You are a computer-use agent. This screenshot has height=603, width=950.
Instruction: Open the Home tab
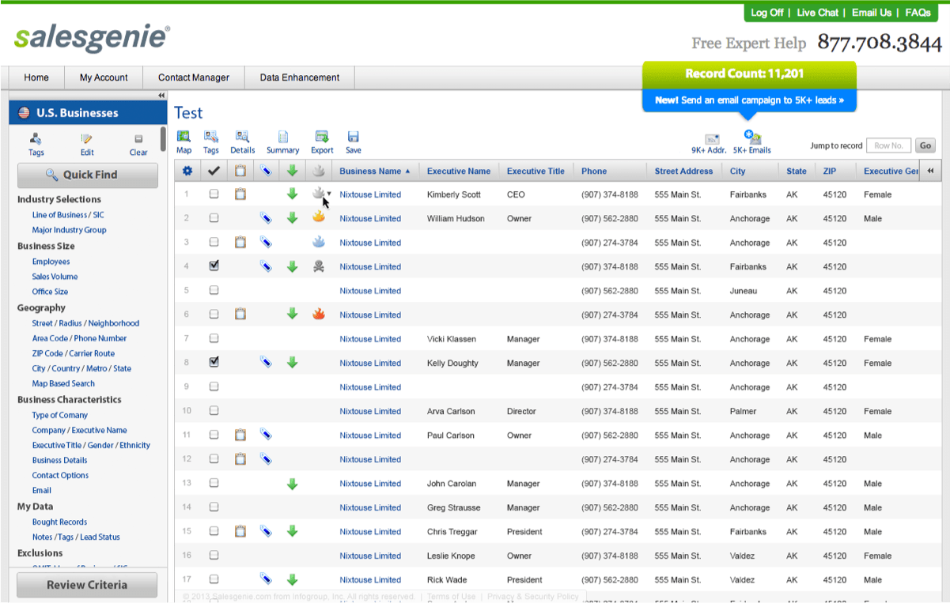coord(36,77)
